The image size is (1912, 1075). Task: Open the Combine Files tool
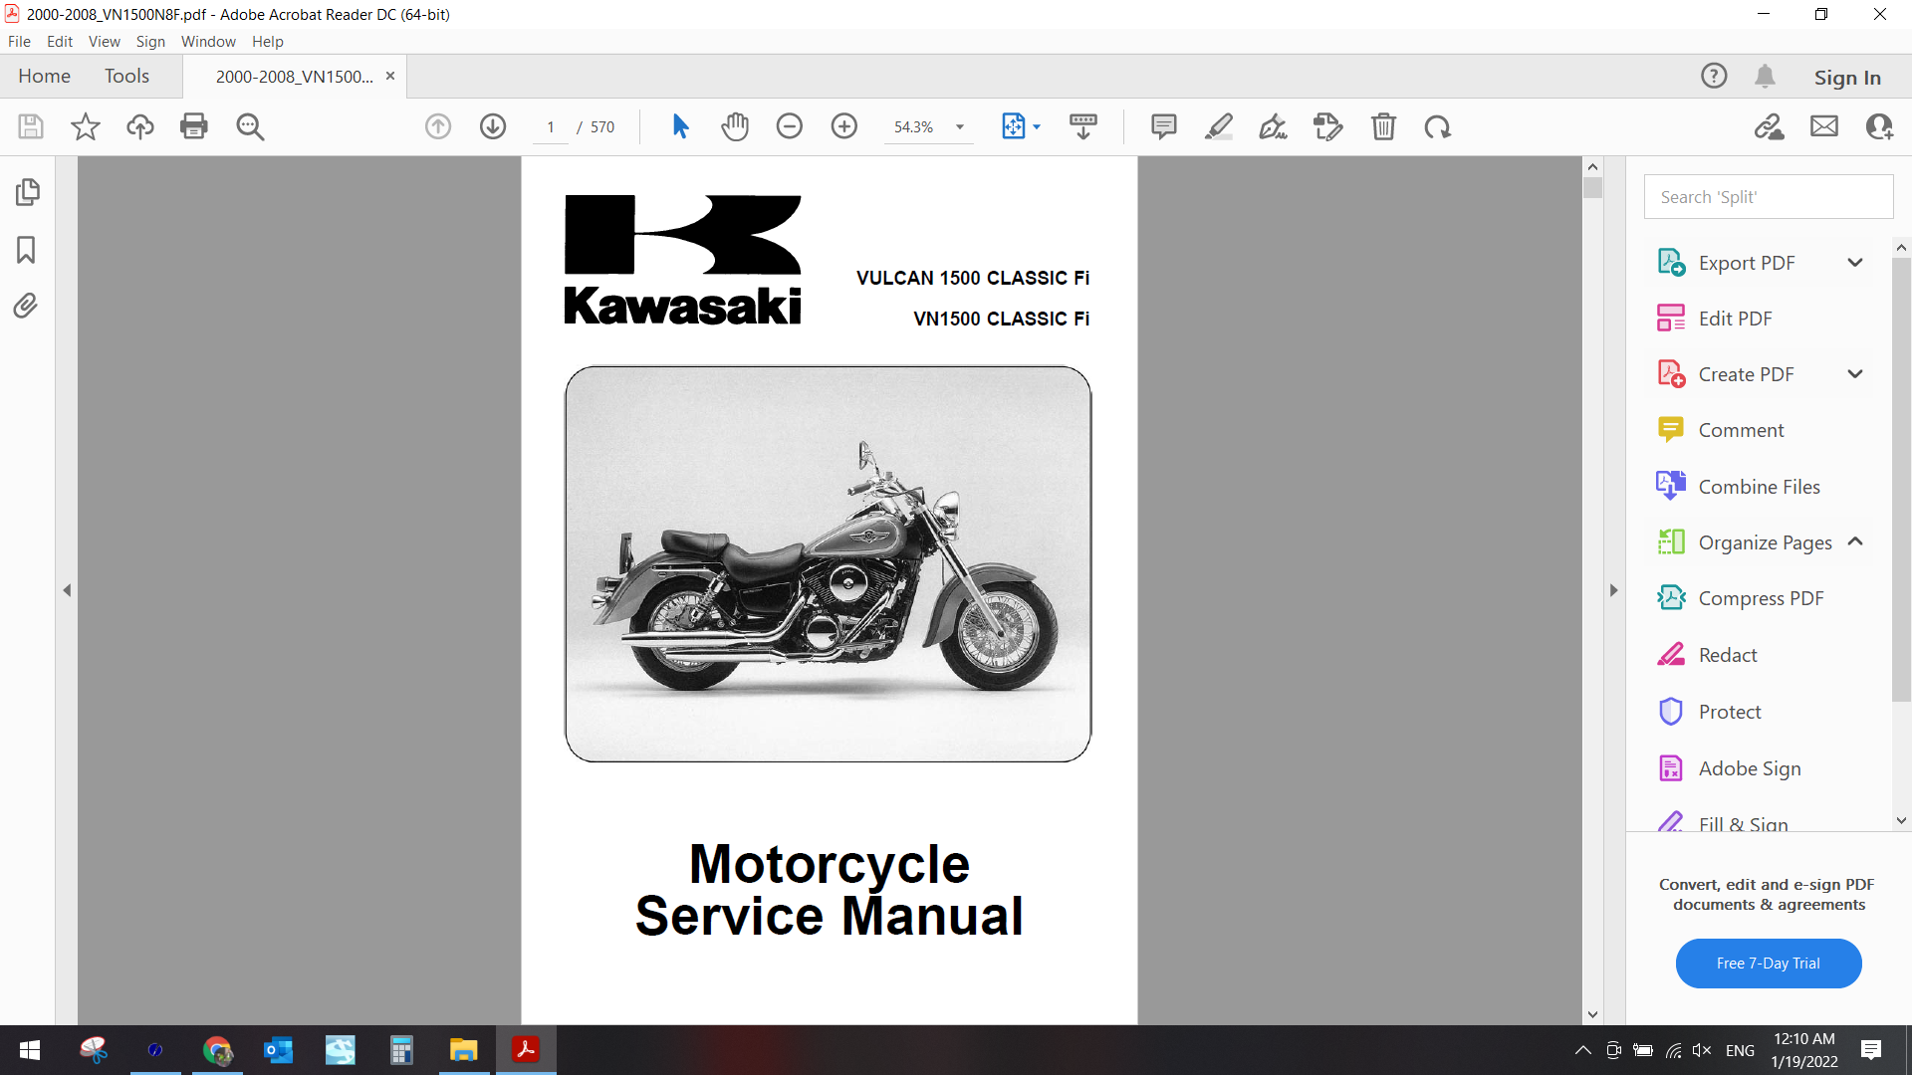click(1759, 487)
